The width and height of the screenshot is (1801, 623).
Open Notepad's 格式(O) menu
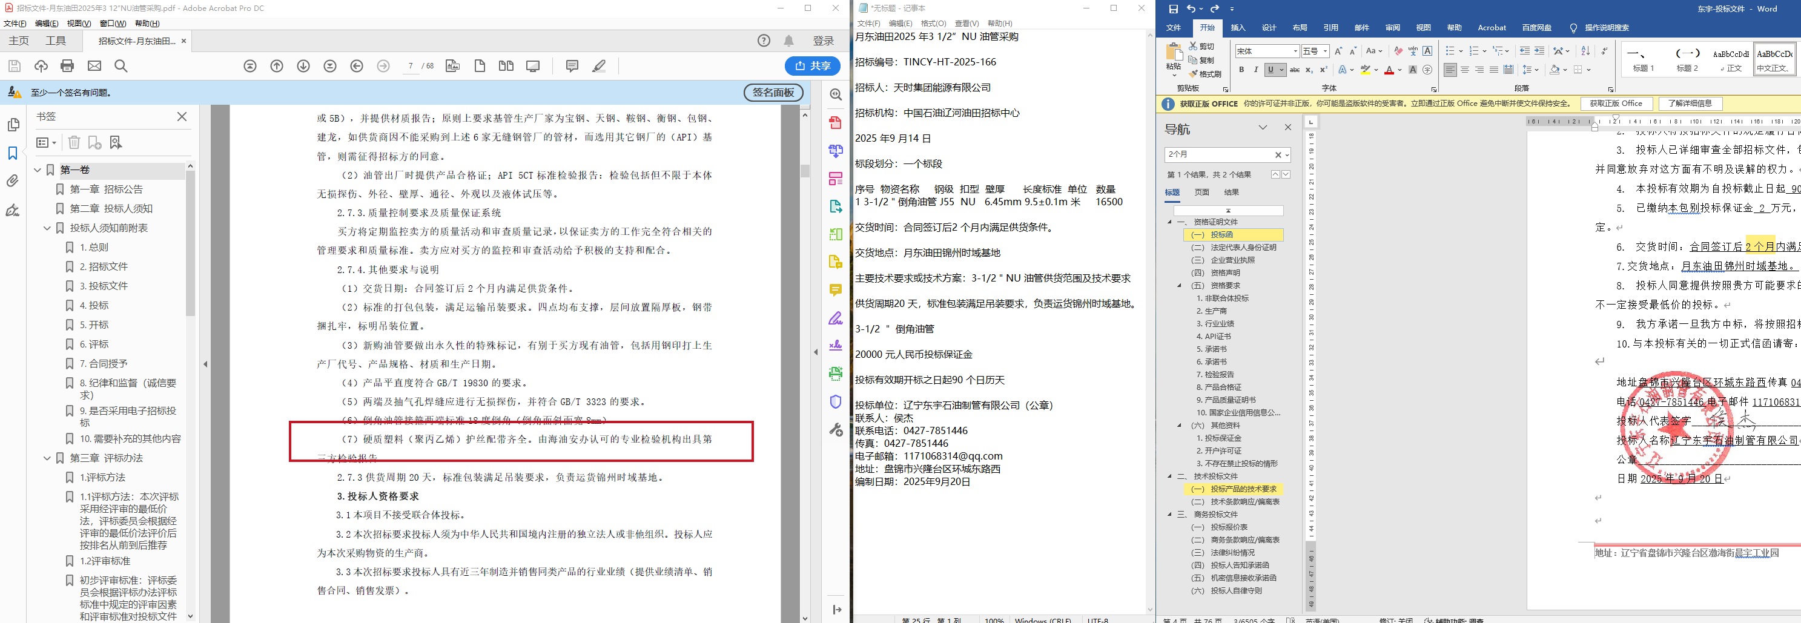(933, 23)
